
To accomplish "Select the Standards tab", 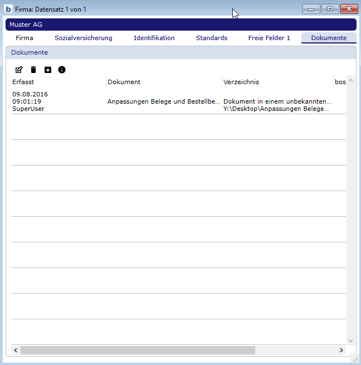I will [x=212, y=38].
